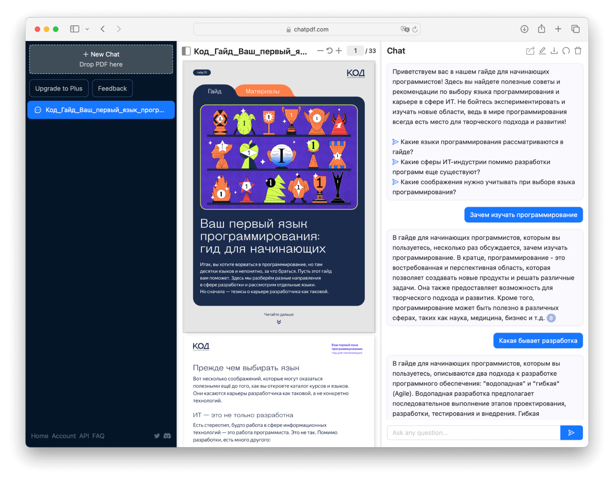Open the Twitter icon in the sidebar
This screenshot has height=481, width=614.
click(x=157, y=436)
